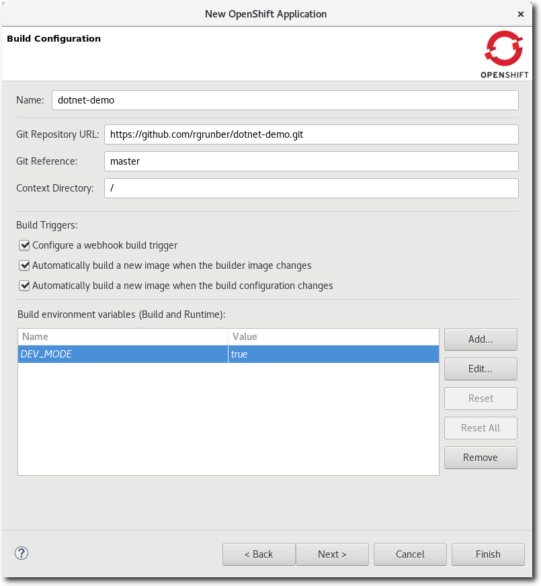Enable the webhook build trigger checkbox
Image resolution: width=541 pixels, height=586 pixels.
25,245
